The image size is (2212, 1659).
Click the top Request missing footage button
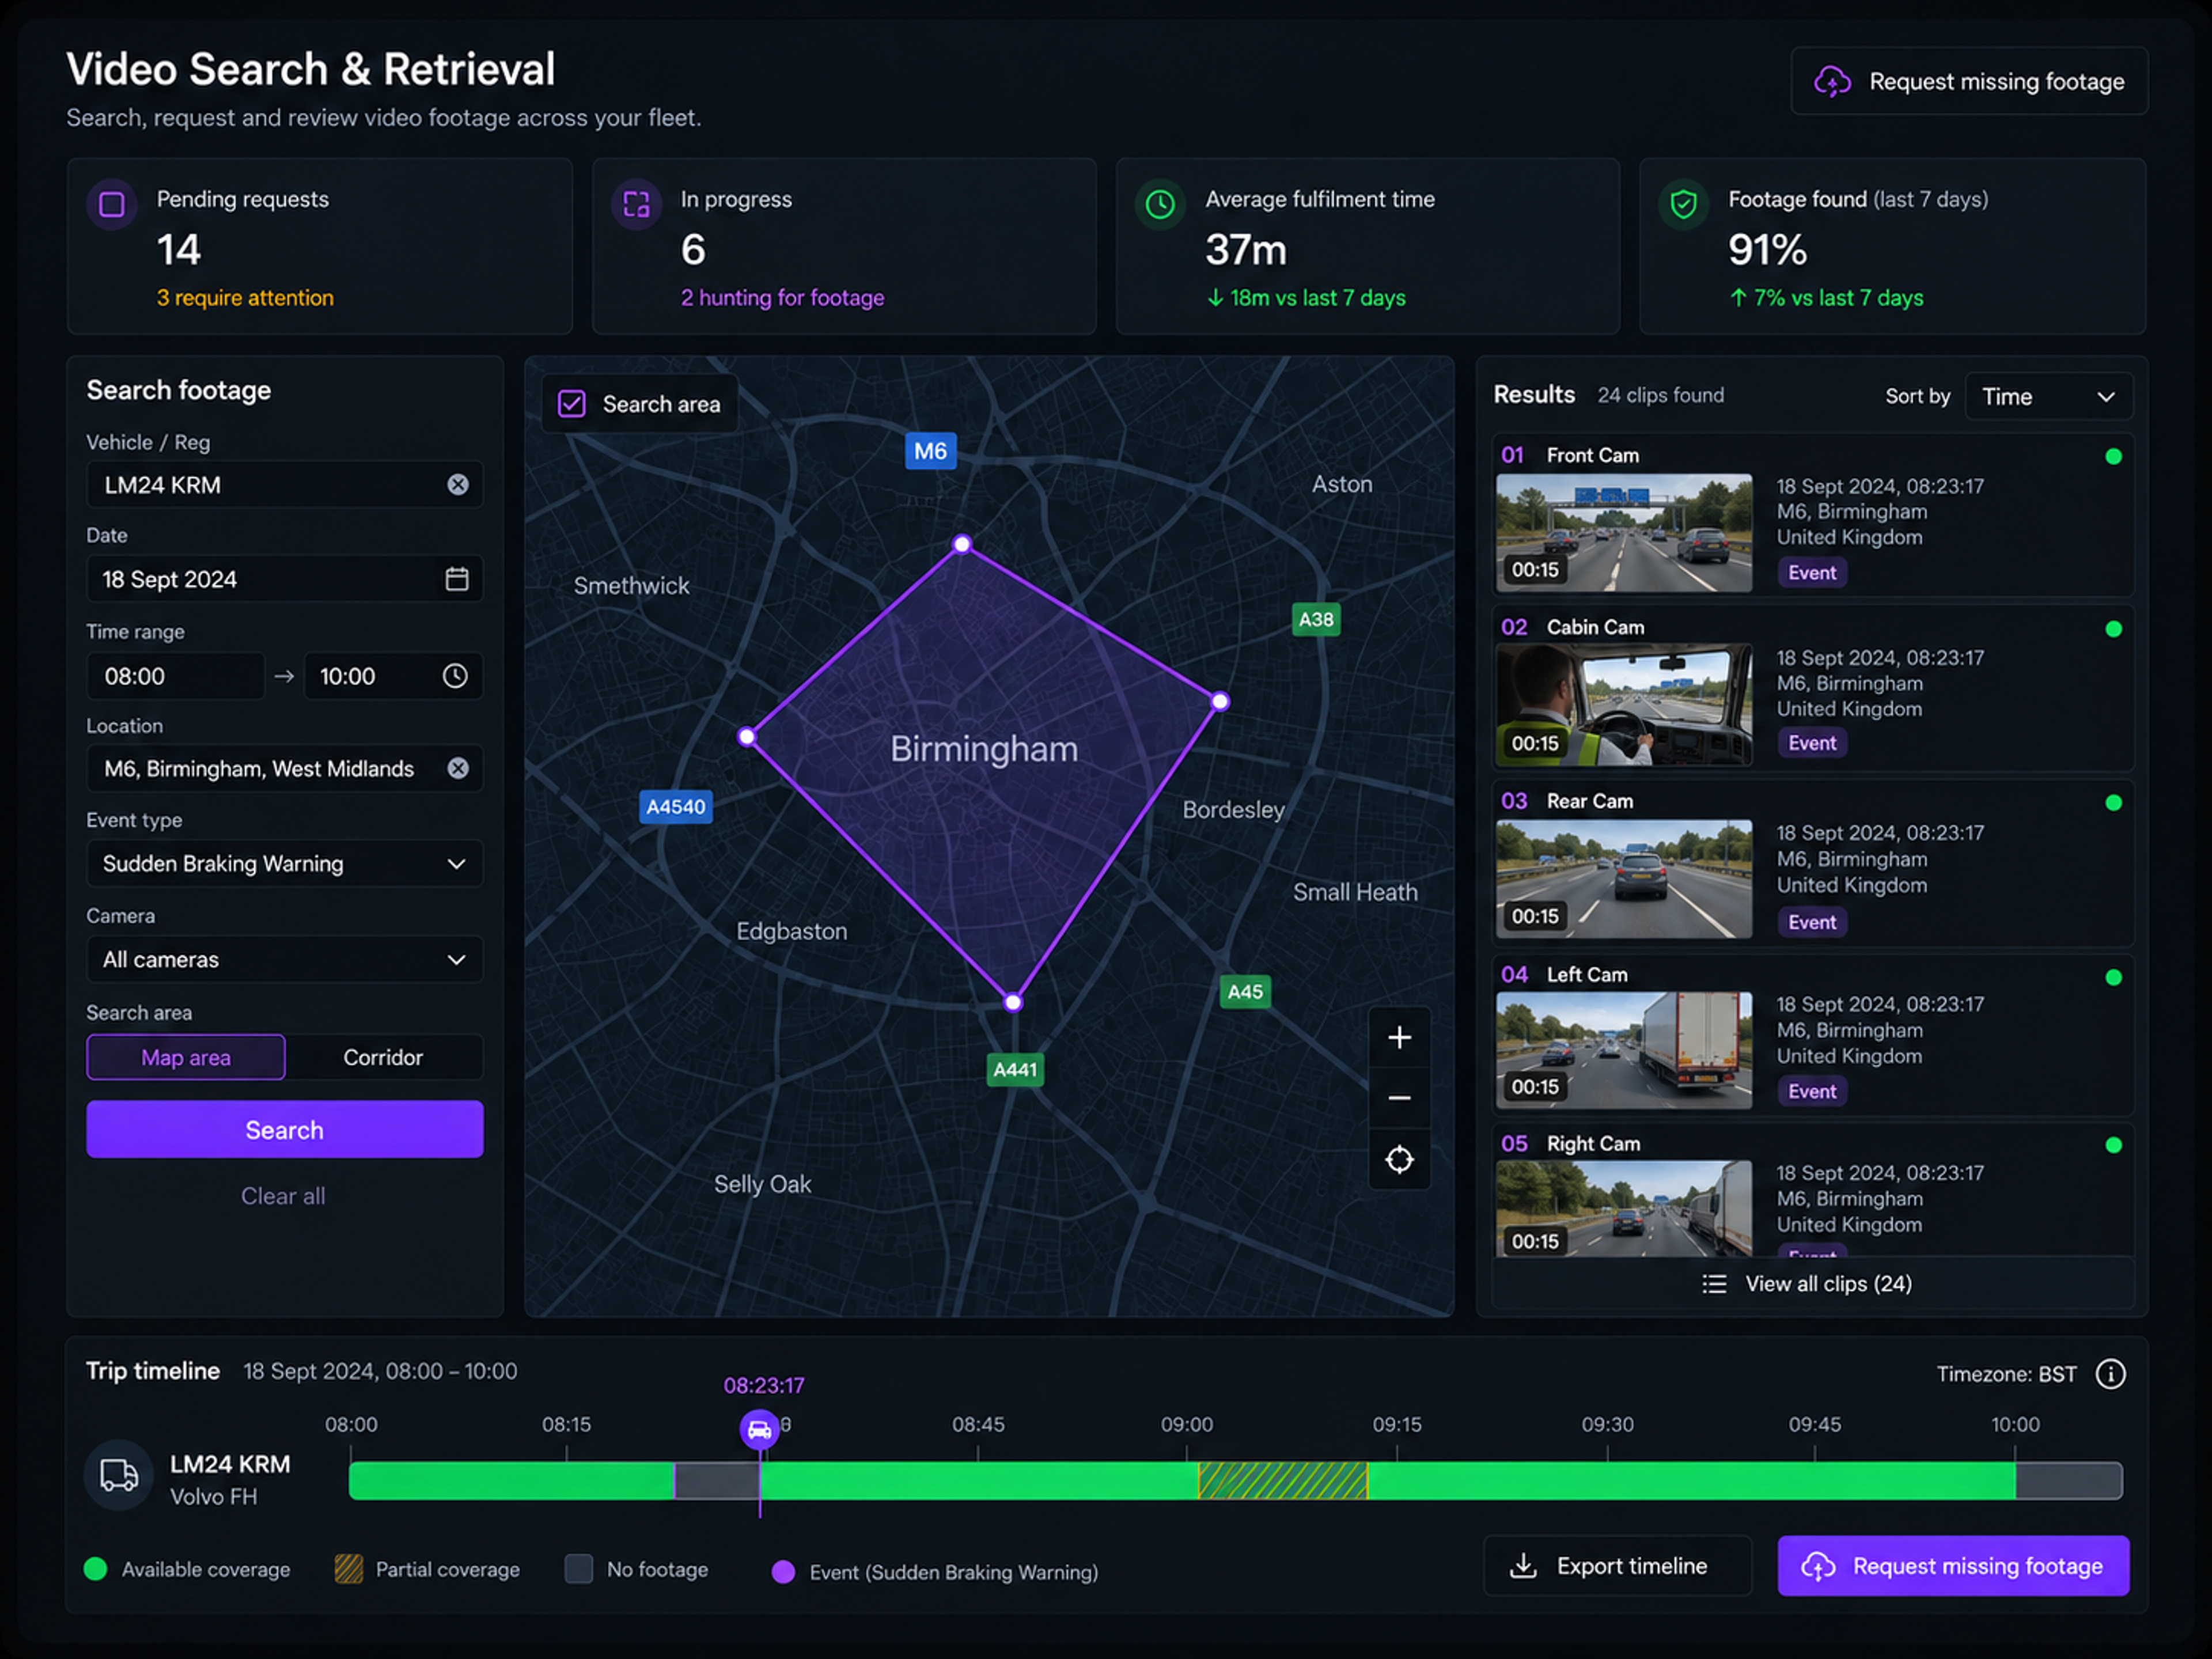1969,81
